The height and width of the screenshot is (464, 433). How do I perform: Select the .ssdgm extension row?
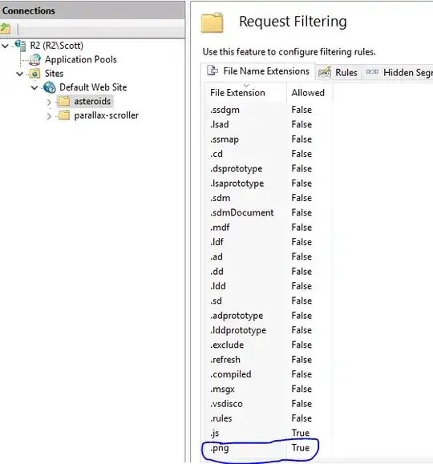[x=268, y=110]
